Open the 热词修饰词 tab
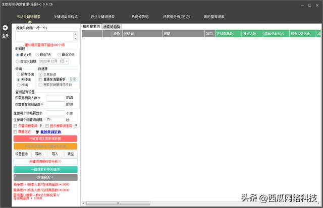Image resolution: width=323 pixels, height=208 pixels. coord(140,17)
